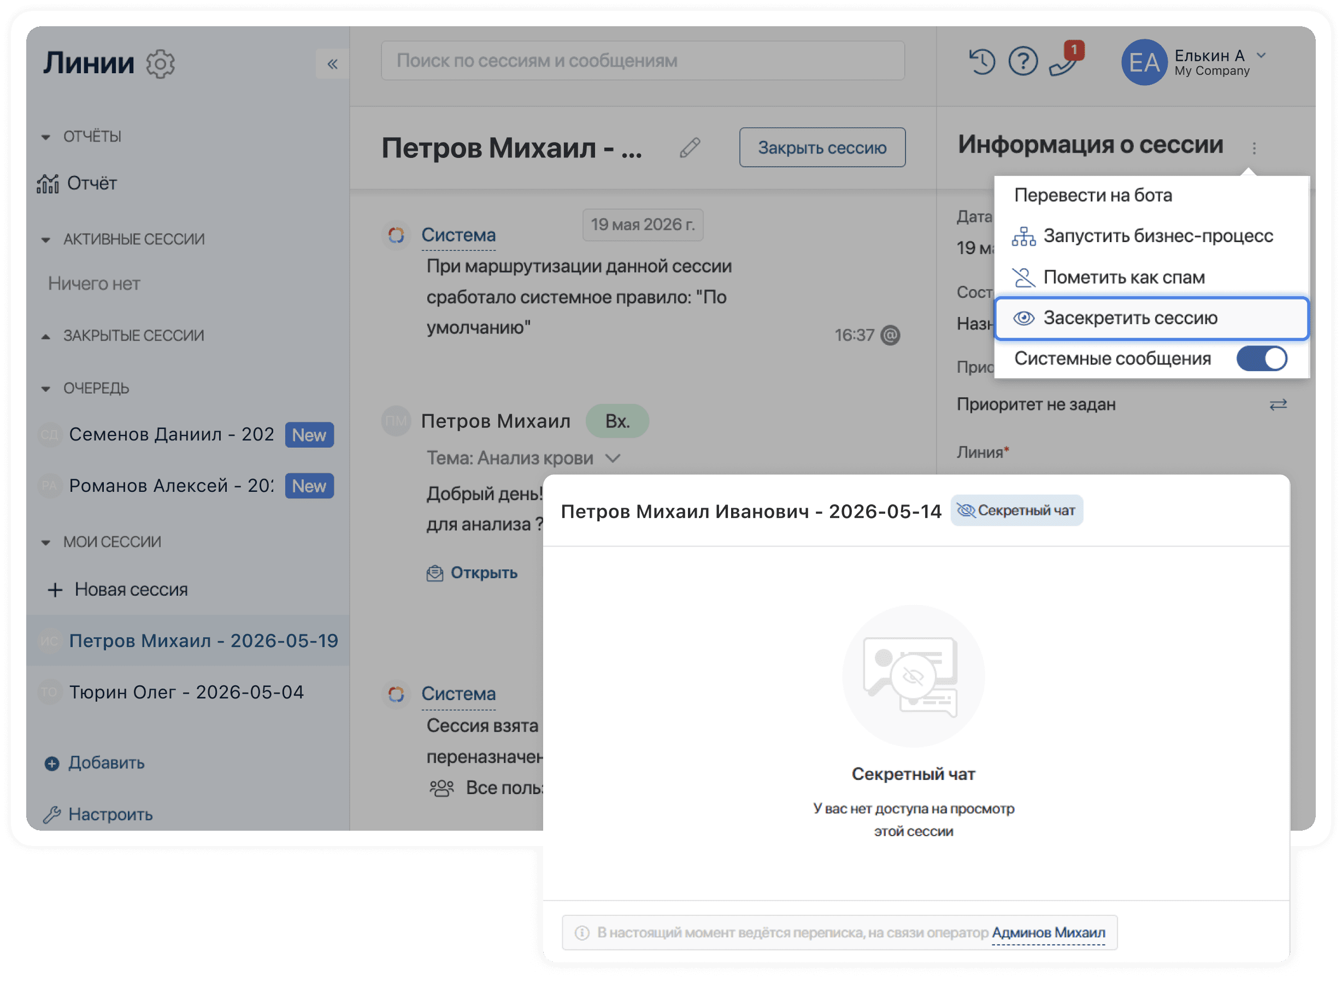Select Петров Михаил - 2026-05-19 session
This screenshot has width=1342, height=987.
pos(188,641)
